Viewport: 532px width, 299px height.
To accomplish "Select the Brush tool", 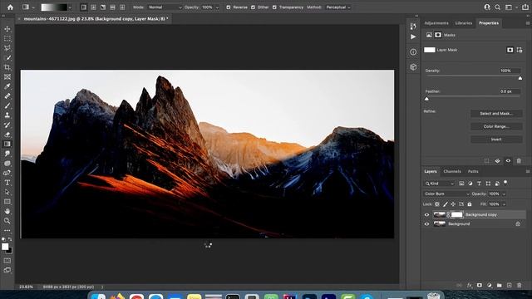I will (7, 105).
